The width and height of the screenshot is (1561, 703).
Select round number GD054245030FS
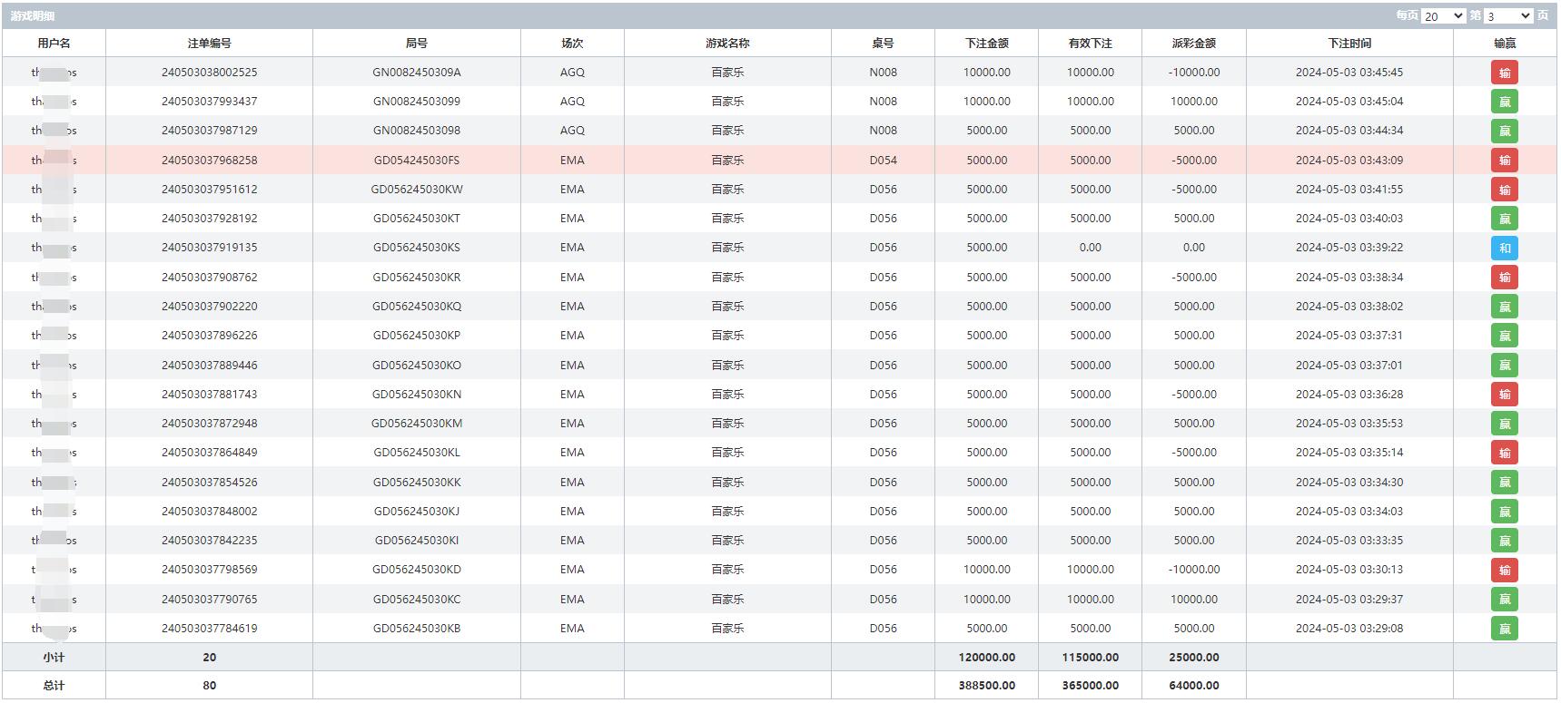[416, 161]
